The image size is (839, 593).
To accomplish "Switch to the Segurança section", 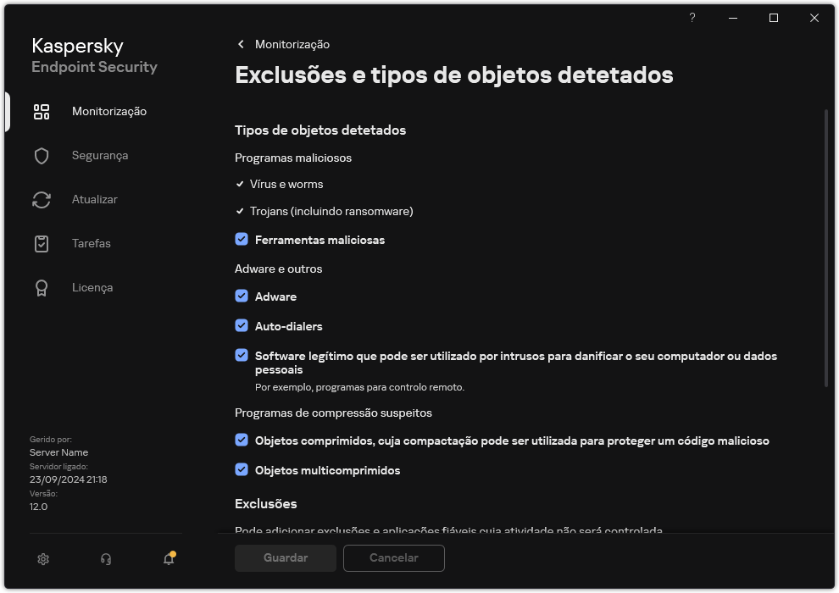I will click(101, 155).
